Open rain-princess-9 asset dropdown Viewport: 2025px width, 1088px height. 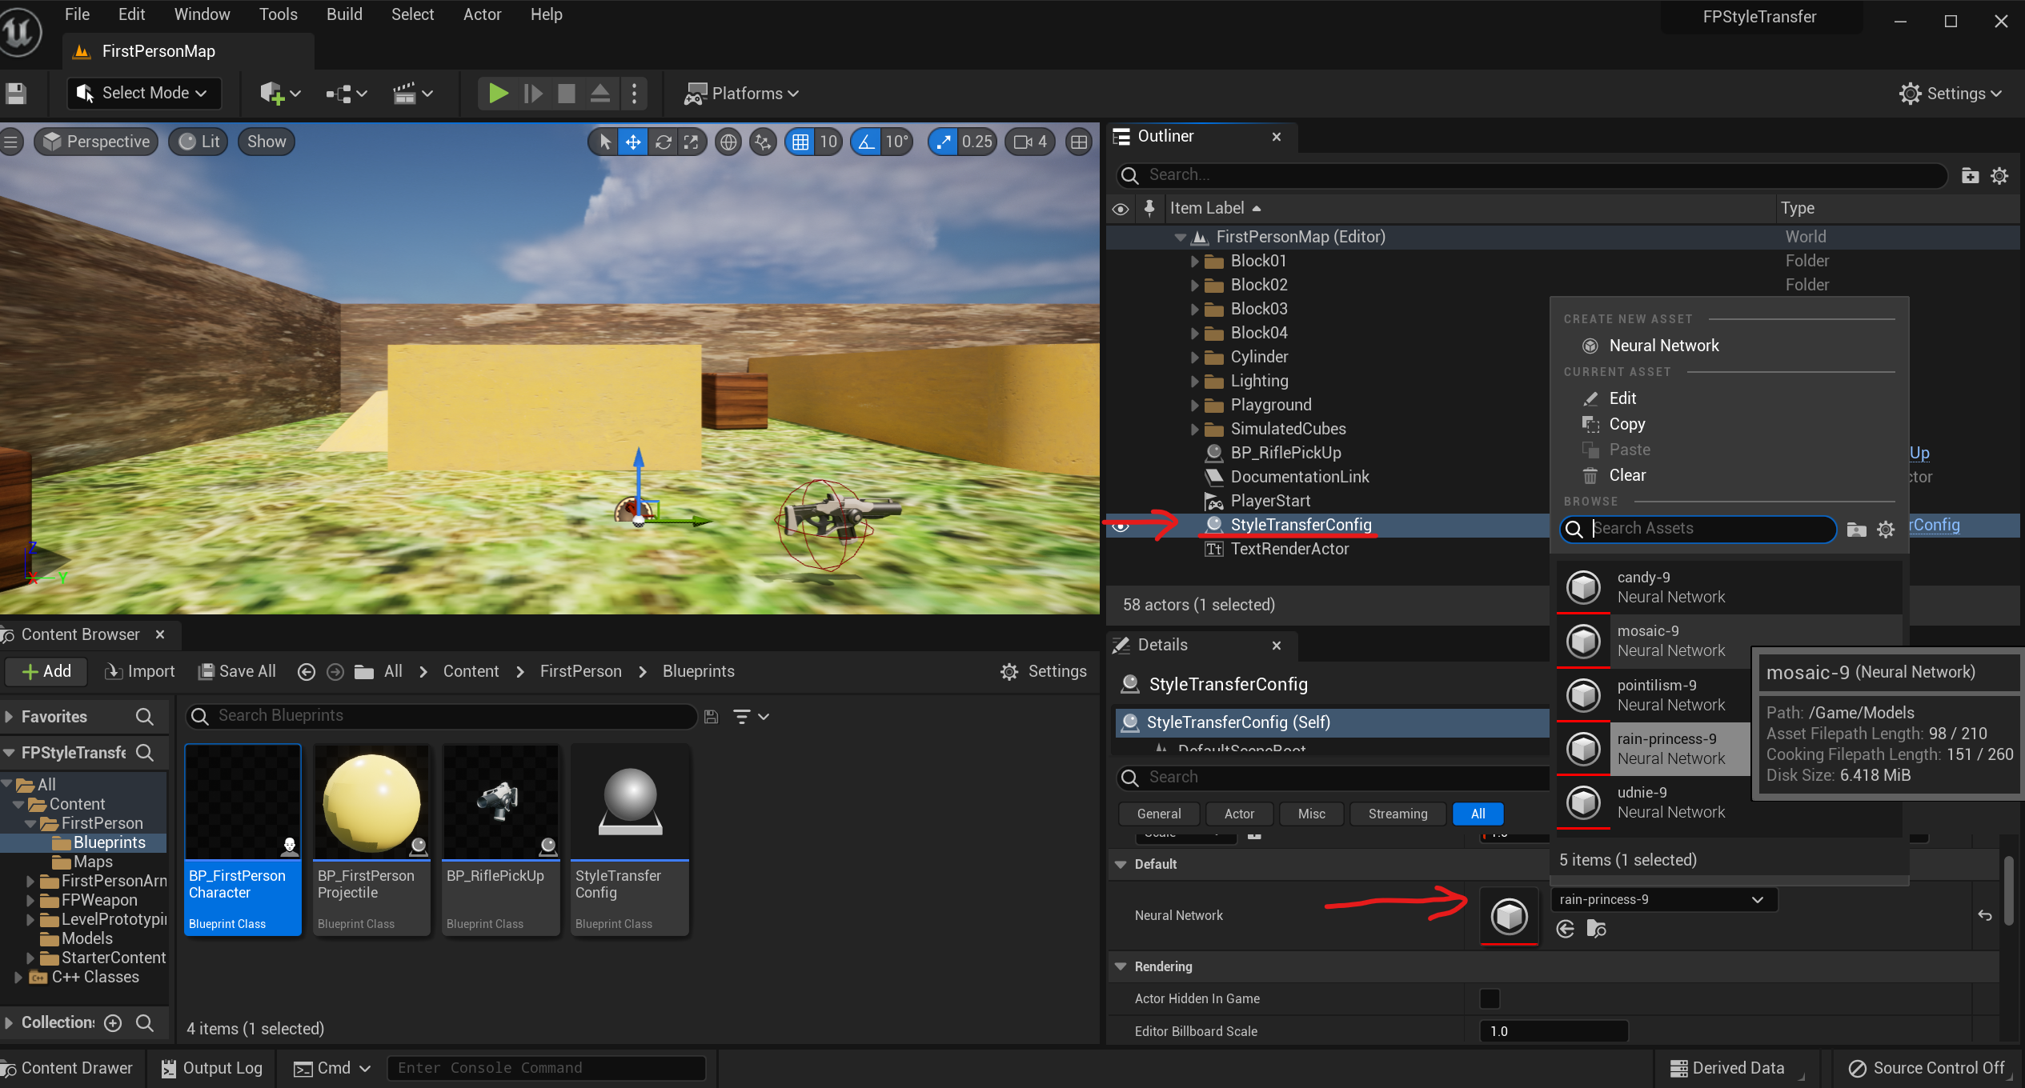[1664, 900]
